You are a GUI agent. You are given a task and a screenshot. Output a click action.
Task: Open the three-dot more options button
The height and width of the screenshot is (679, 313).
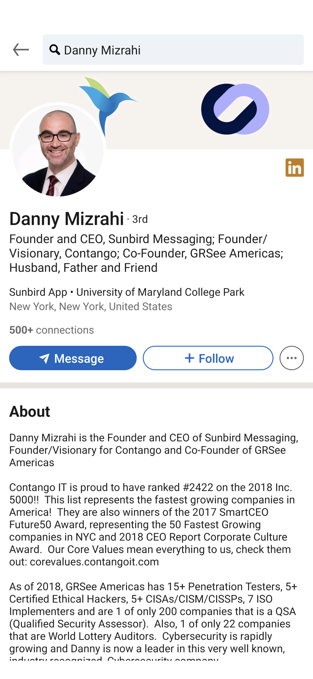[x=292, y=358]
